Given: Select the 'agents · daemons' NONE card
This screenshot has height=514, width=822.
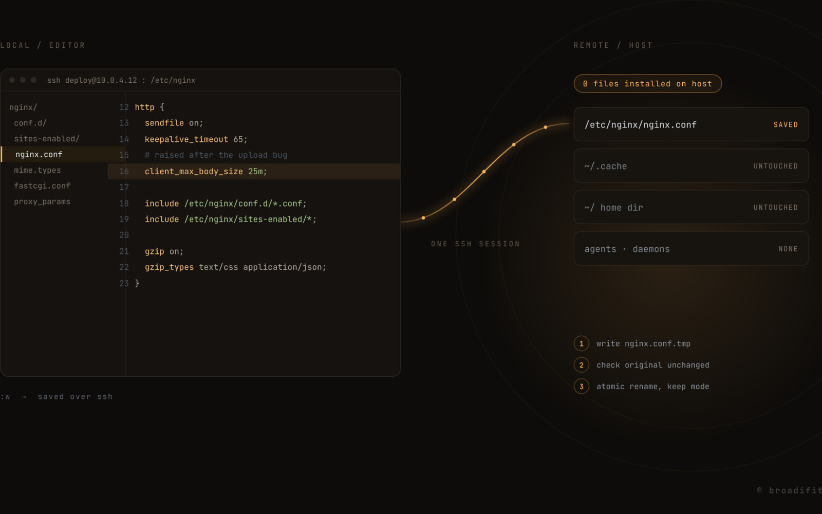Looking at the screenshot, I should pyautogui.click(x=691, y=249).
